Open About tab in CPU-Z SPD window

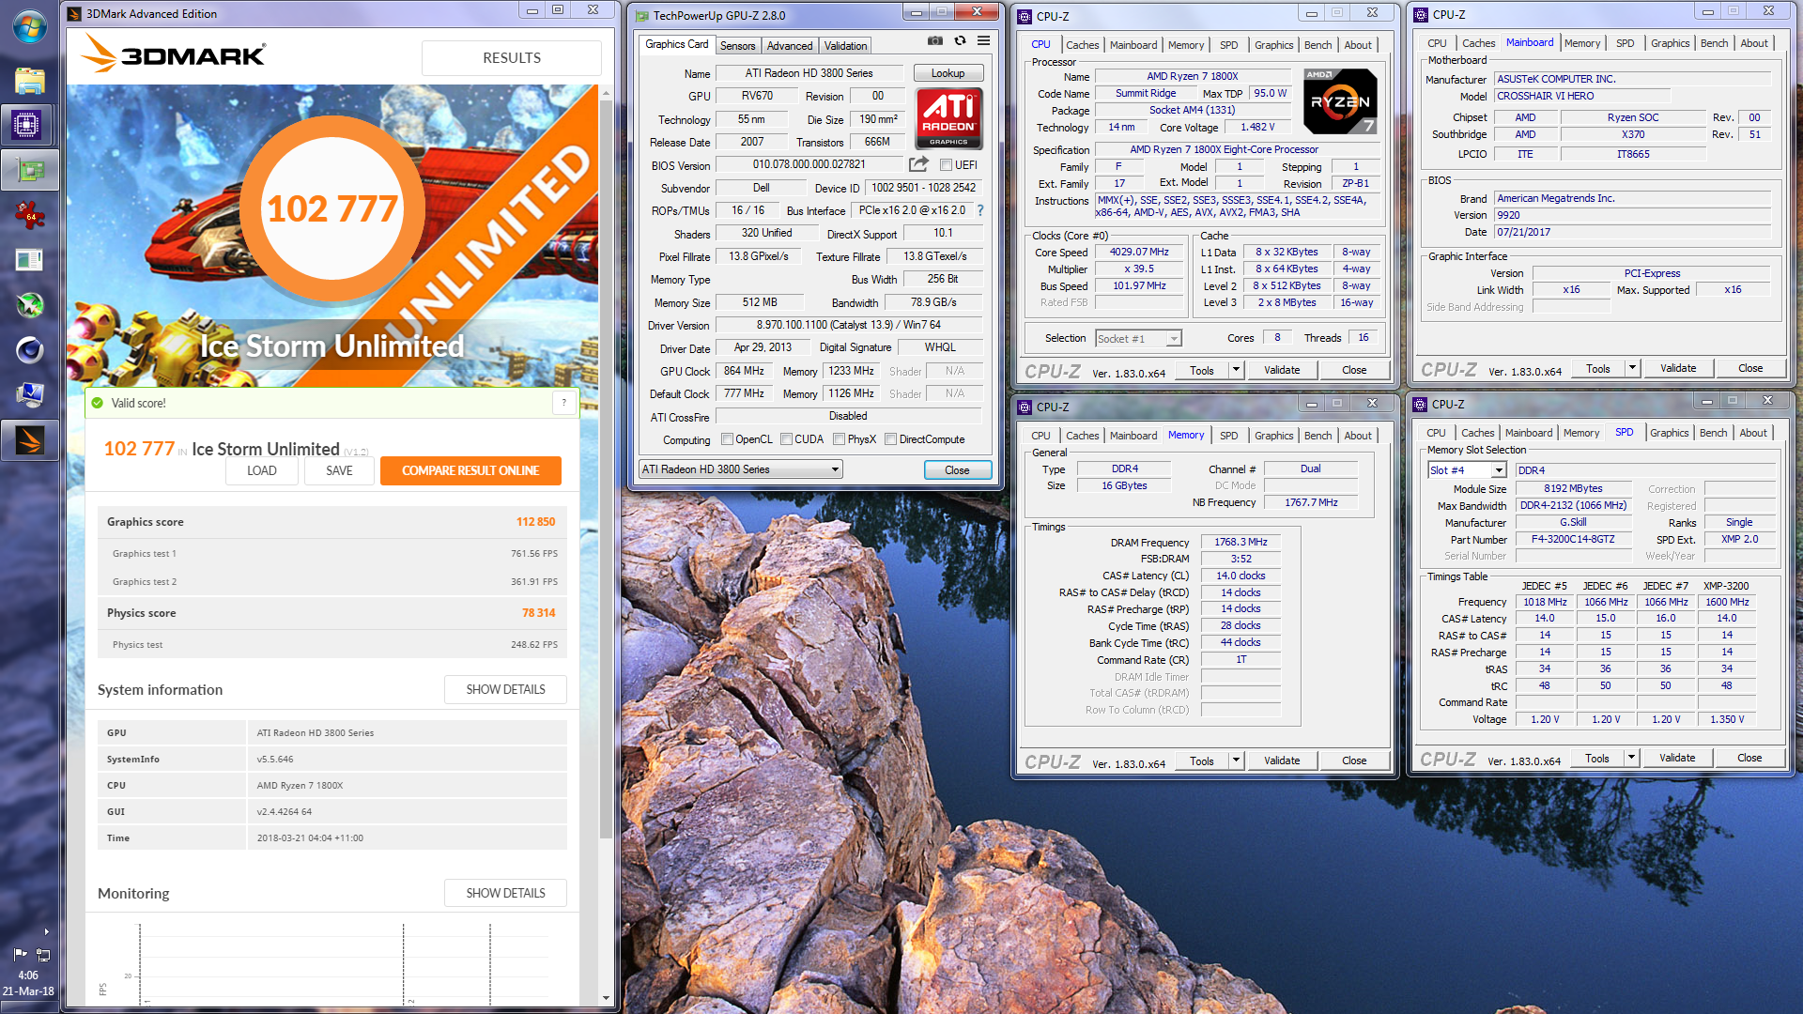[1753, 432]
